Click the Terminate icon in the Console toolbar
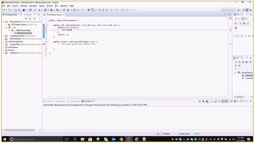This screenshot has width=255, height=143. (200, 101)
